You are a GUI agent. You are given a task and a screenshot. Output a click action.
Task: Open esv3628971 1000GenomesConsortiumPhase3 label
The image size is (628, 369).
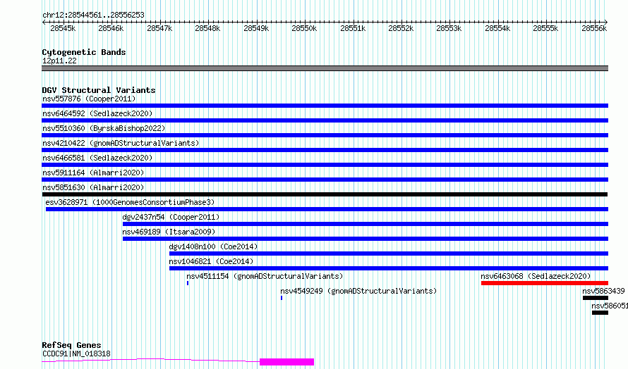(x=130, y=202)
